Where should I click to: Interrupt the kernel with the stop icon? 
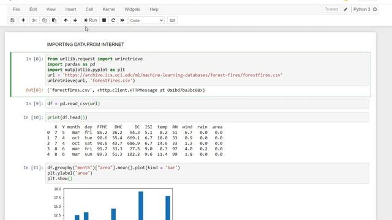pyautogui.click(x=104, y=20)
